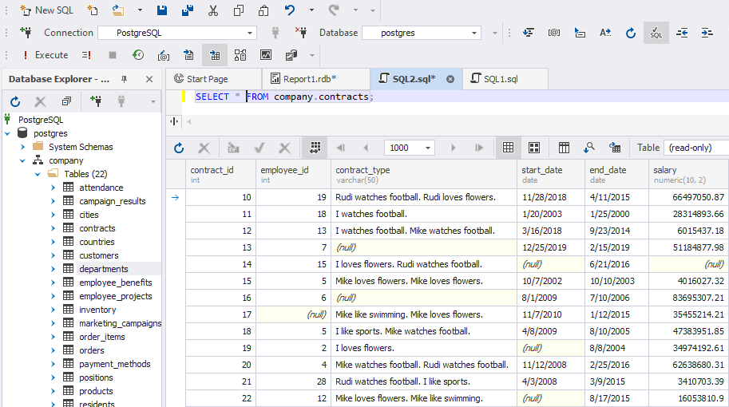Image resolution: width=729 pixels, height=407 pixels.
Task: Select the cell with salary 66497050.87
Action: tap(688, 197)
